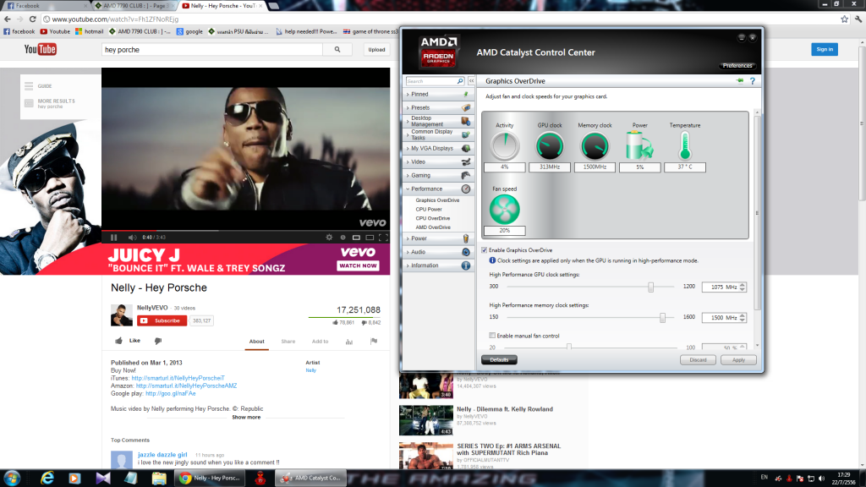Expand the Video section in Catalyst
The height and width of the screenshot is (487, 866).
439,161
